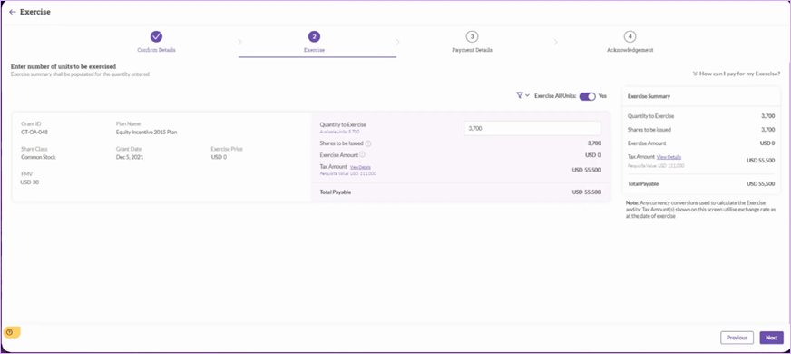
Task: Go back using the arrow beside Exercise
Action: point(13,12)
